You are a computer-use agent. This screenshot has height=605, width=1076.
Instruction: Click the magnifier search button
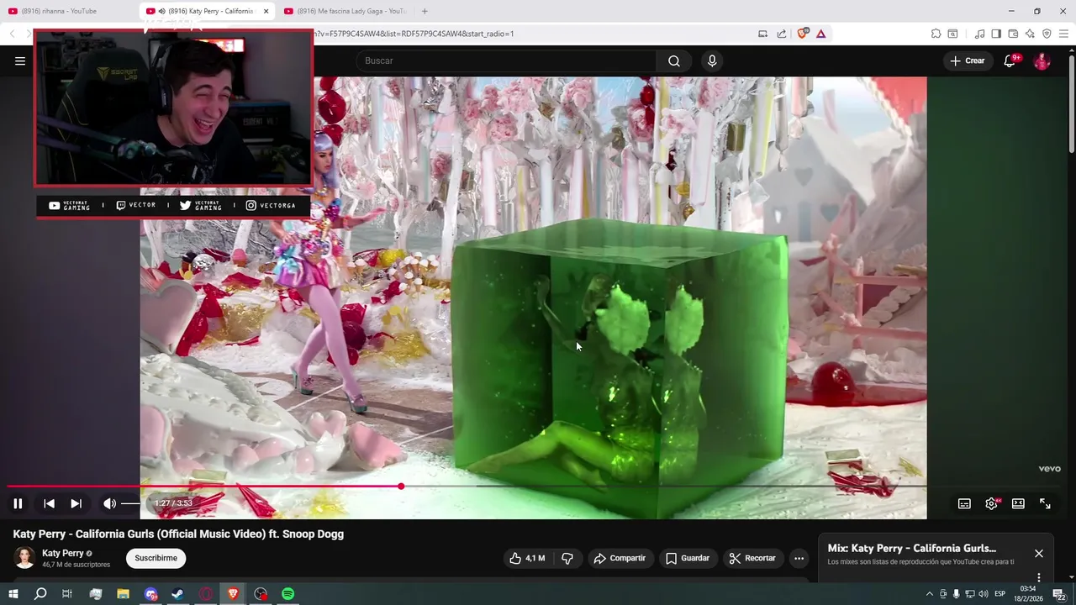point(674,60)
